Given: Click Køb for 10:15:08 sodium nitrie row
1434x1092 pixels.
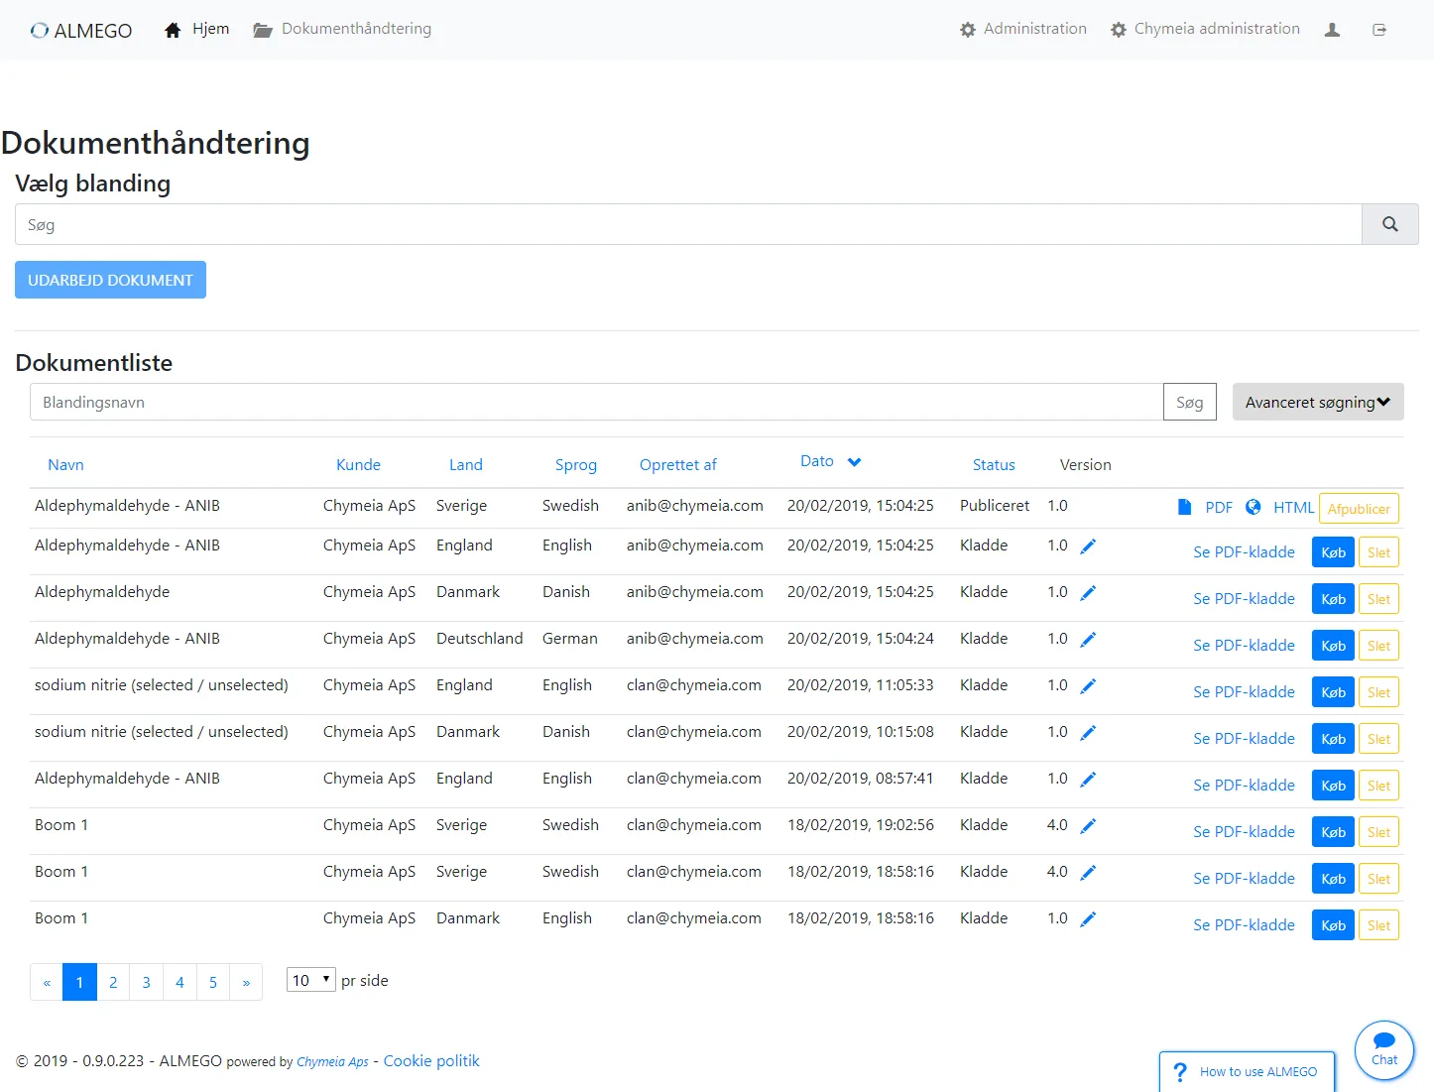Looking at the screenshot, I should coord(1333,739).
